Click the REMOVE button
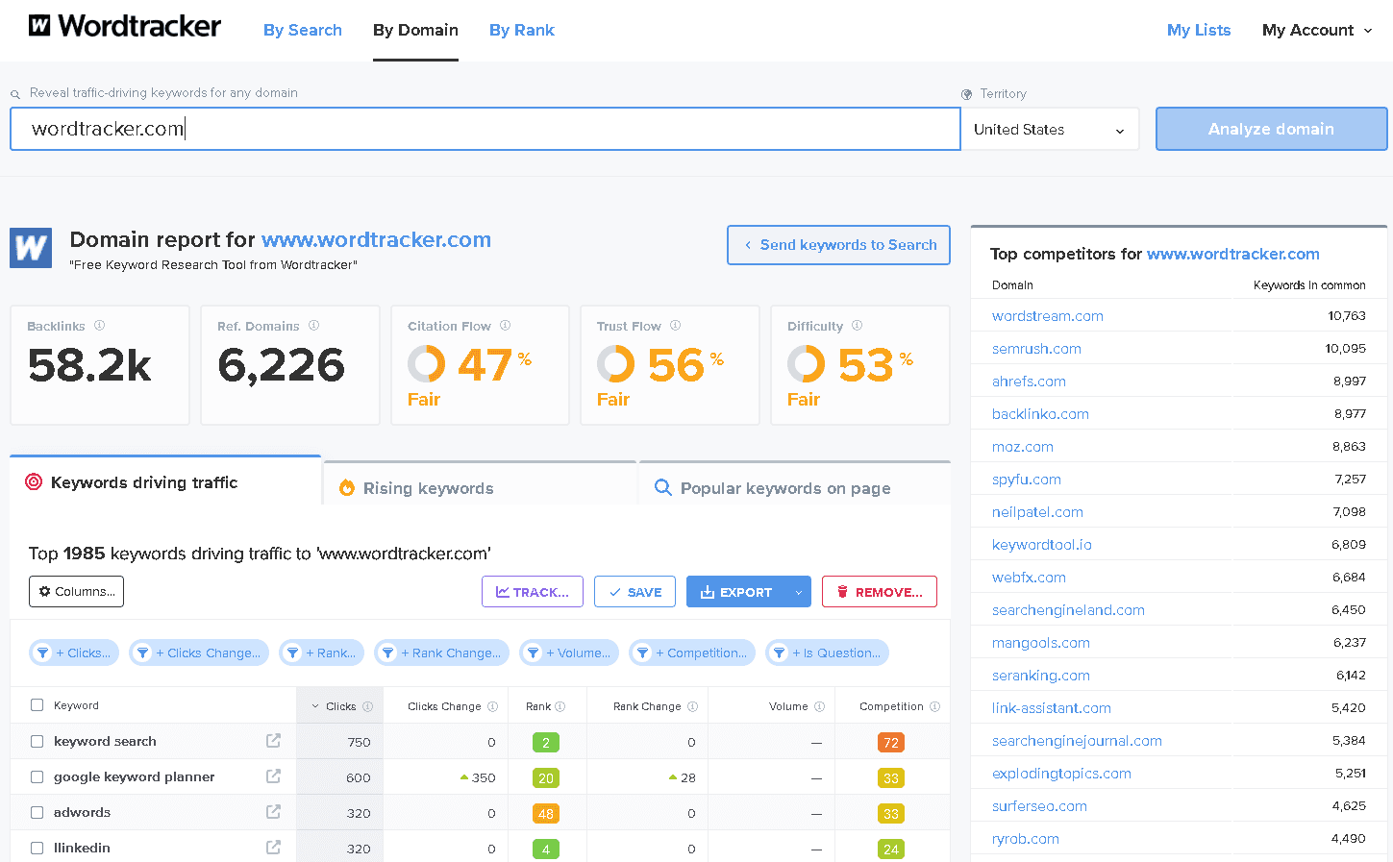This screenshot has height=862, width=1393. coord(880,592)
